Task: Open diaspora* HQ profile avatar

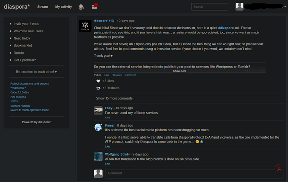Action: click(85, 26)
